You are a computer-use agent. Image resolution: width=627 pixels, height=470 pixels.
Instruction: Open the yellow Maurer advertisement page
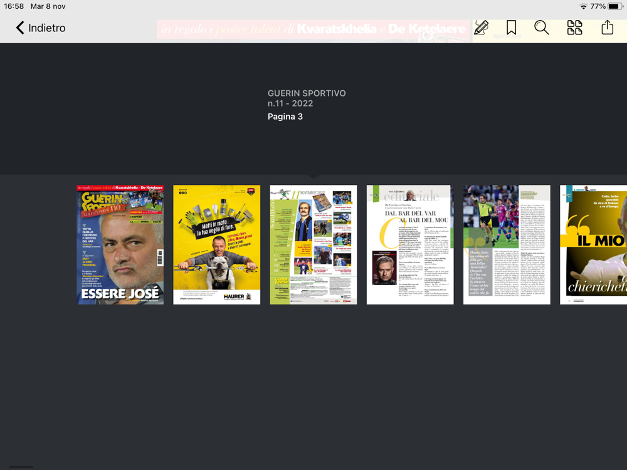(x=217, y=244)
